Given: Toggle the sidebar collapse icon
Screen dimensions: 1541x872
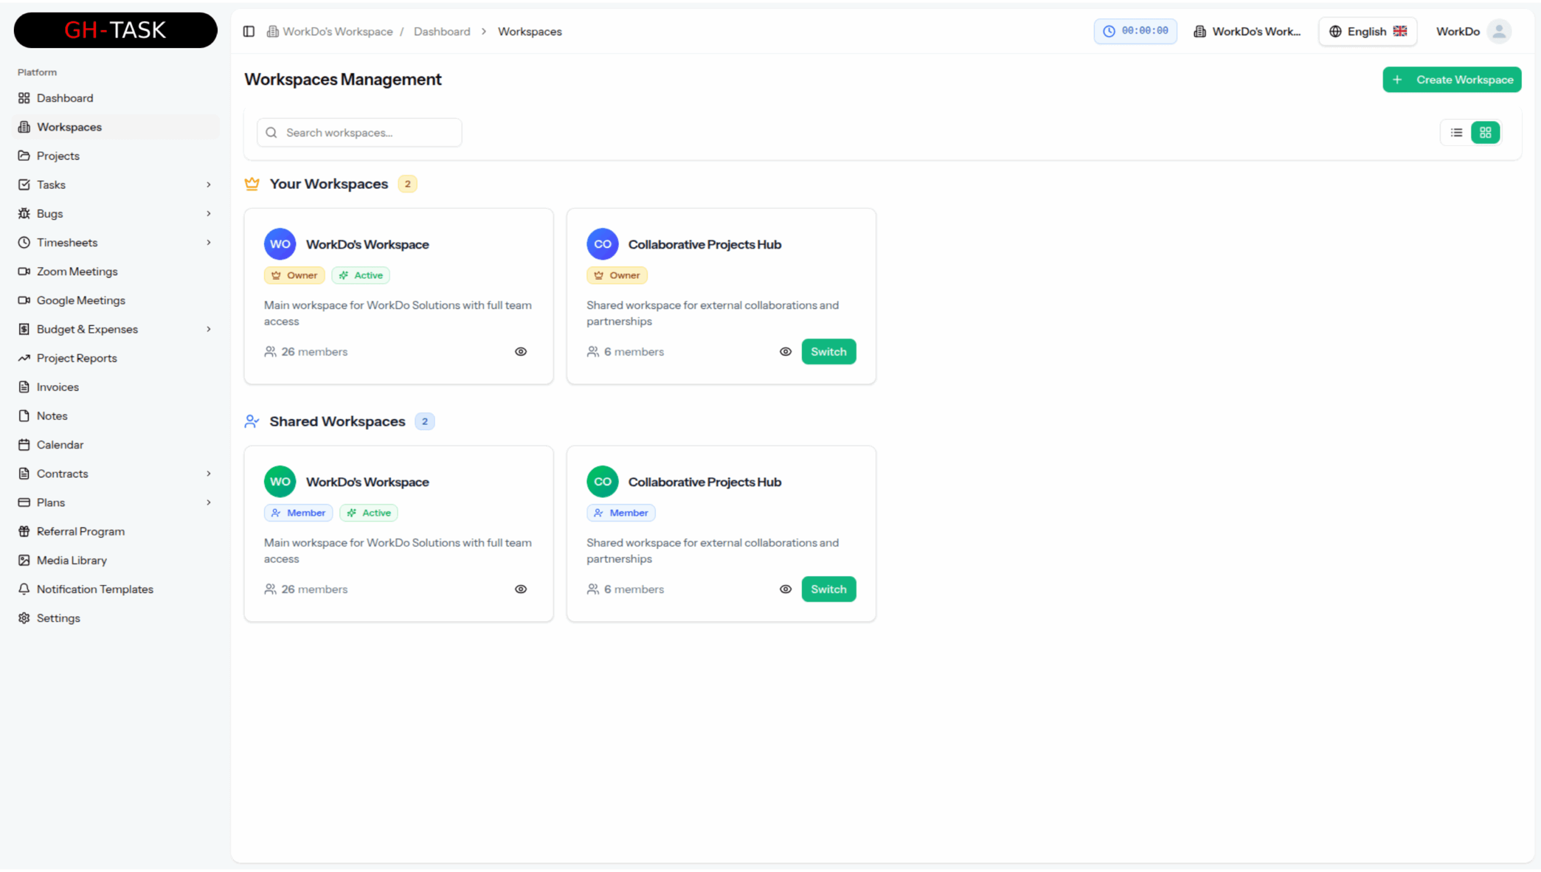Looking at the screenshot, I should point(249,31).
